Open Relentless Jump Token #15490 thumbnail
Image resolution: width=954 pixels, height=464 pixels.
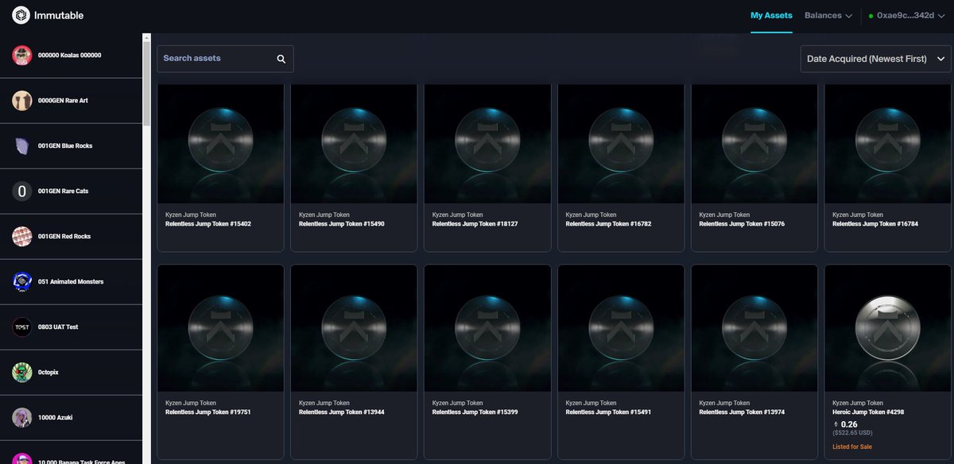point(354,144)
